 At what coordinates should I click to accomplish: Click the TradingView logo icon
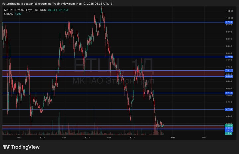click(6, 147)
